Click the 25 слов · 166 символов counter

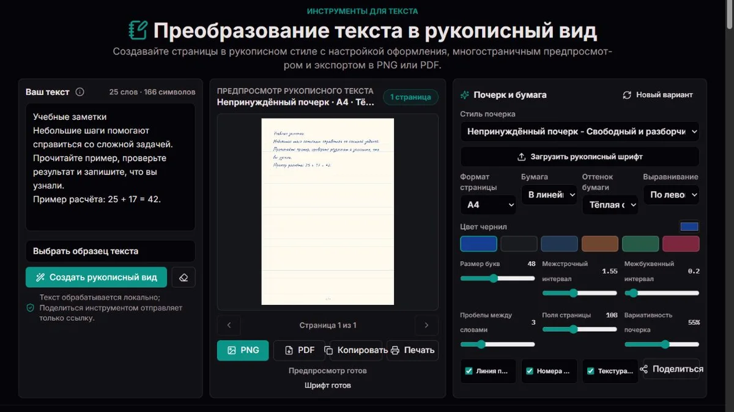(x=152, y=92)
